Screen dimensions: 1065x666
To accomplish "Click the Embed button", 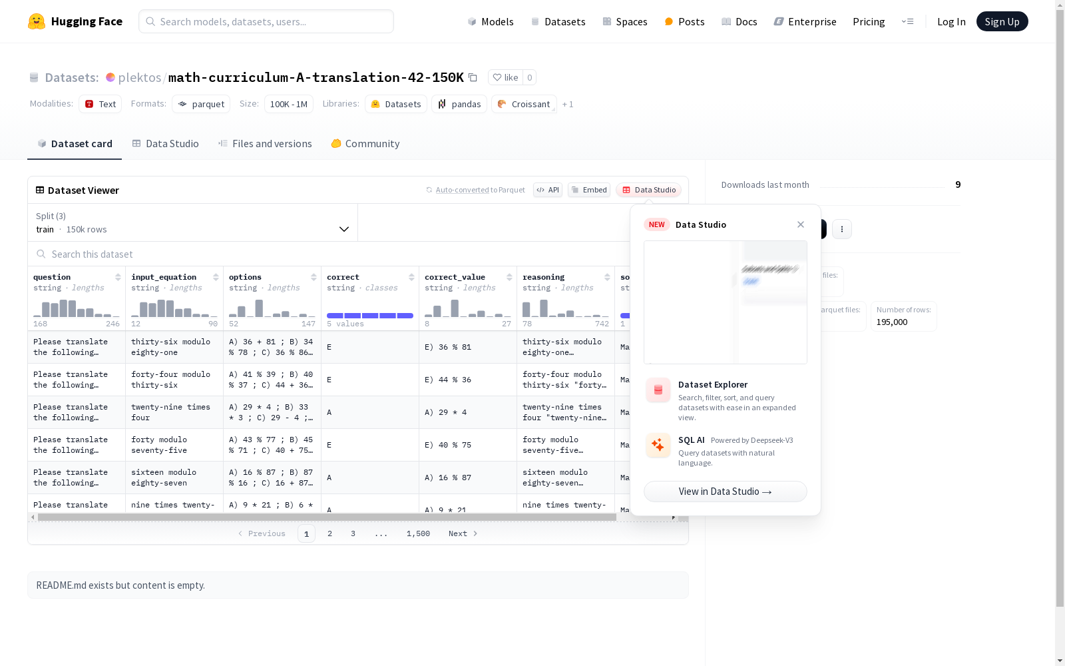I will (x=589, y=190).
